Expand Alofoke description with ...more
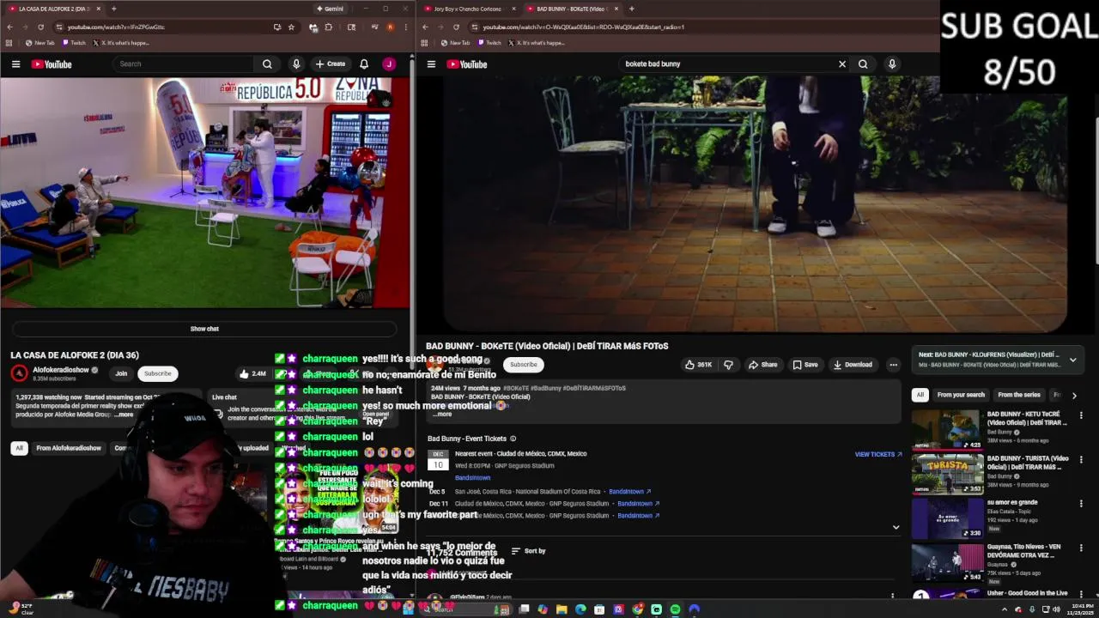Screen dimensions: 1099x618 [124, 415]
